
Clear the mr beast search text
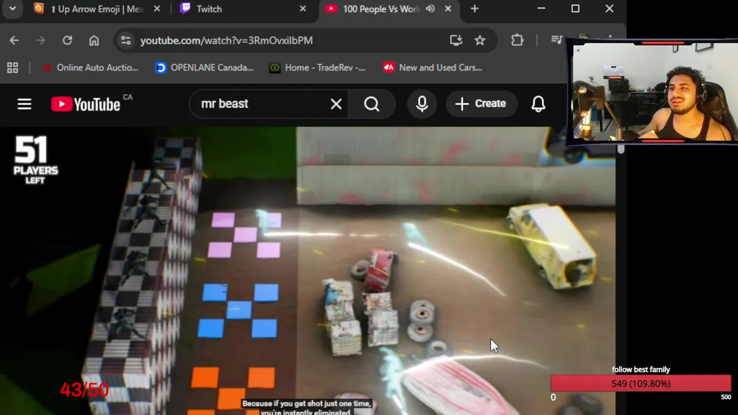336,104
